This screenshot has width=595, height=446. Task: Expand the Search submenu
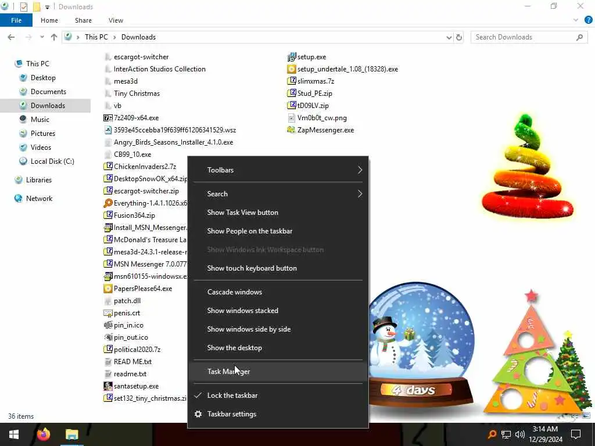tap(278, 194)
